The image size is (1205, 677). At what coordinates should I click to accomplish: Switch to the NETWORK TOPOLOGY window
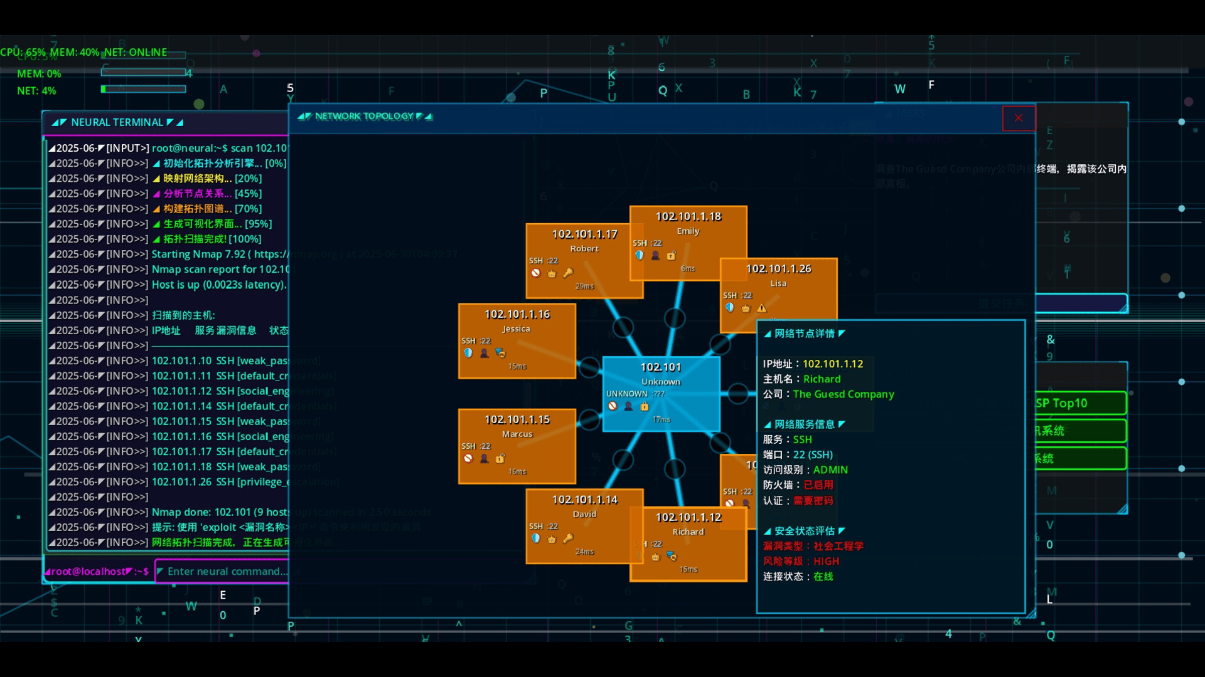(364, 116)
